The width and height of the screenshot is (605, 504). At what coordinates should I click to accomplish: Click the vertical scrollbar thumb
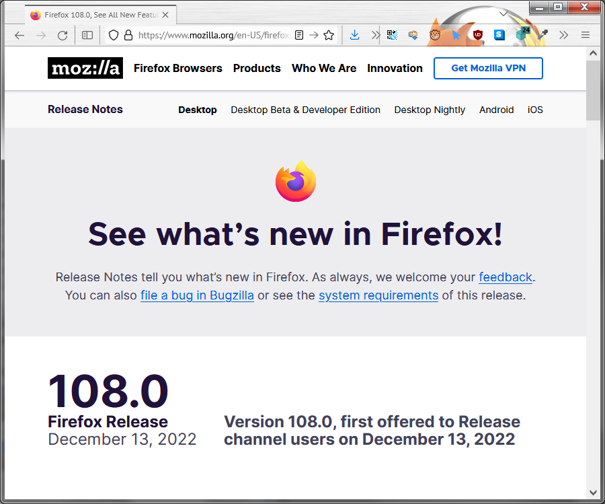click(594, 90)
